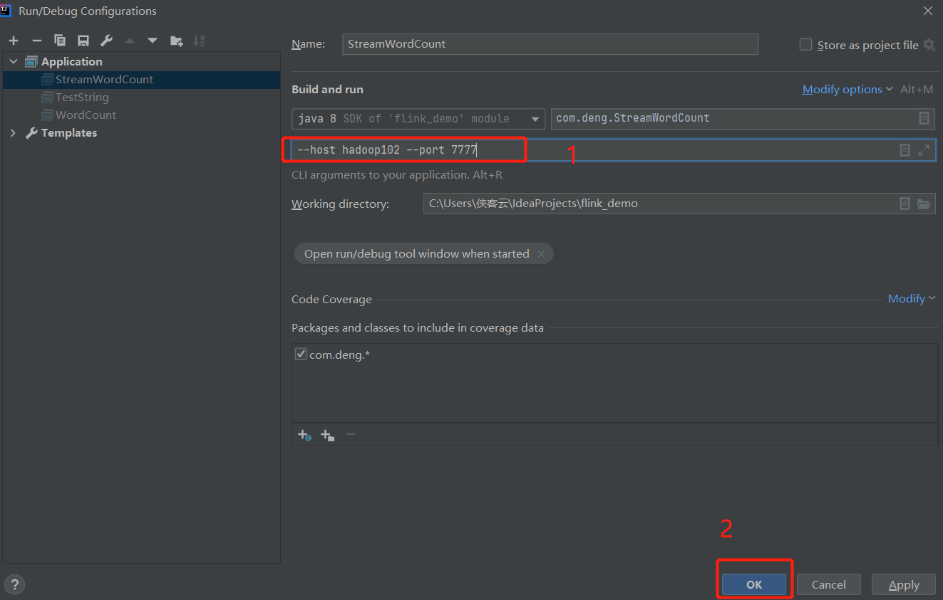Open help question mark button
The height and width of the screenshot is (600, 943).
(x=14, y=584)
